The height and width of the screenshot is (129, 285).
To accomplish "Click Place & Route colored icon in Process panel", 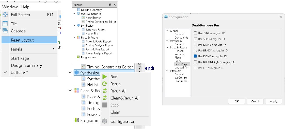I will coord(78,38).
